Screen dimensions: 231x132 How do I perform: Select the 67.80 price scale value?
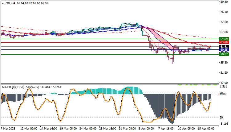pyautogui.click(x=224, y=32)
